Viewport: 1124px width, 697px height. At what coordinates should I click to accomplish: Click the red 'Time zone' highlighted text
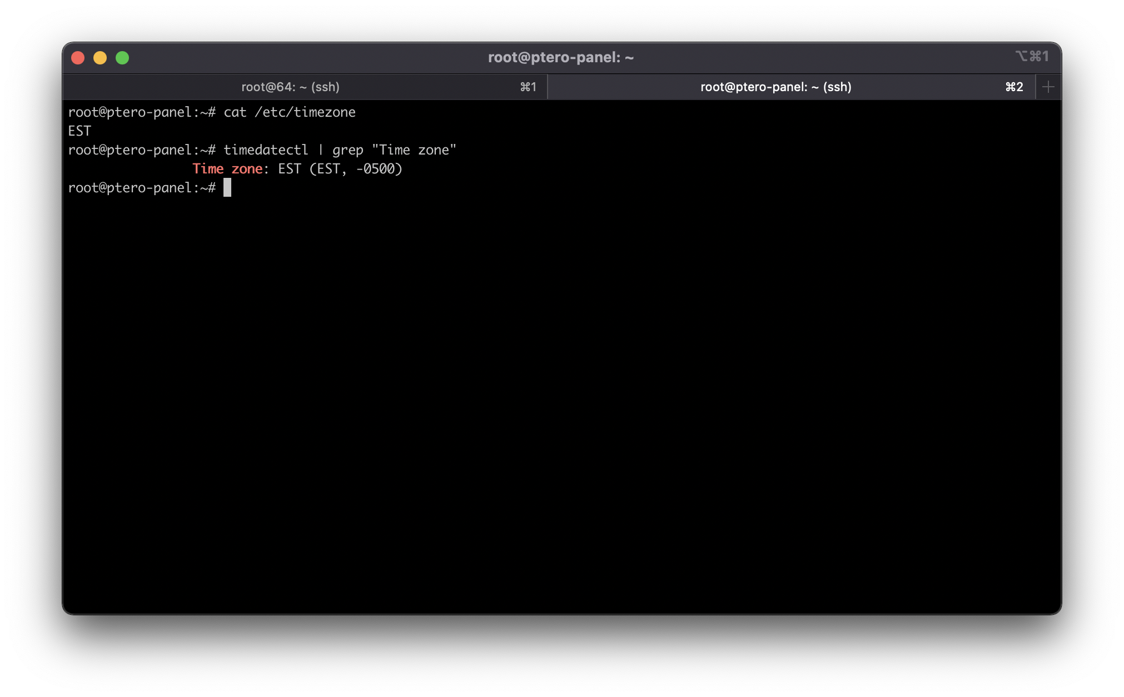click(227, 169)
